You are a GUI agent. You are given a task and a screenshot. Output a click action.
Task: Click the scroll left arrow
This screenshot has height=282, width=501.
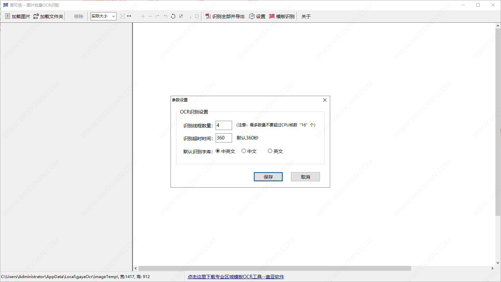tap(136, 269)
